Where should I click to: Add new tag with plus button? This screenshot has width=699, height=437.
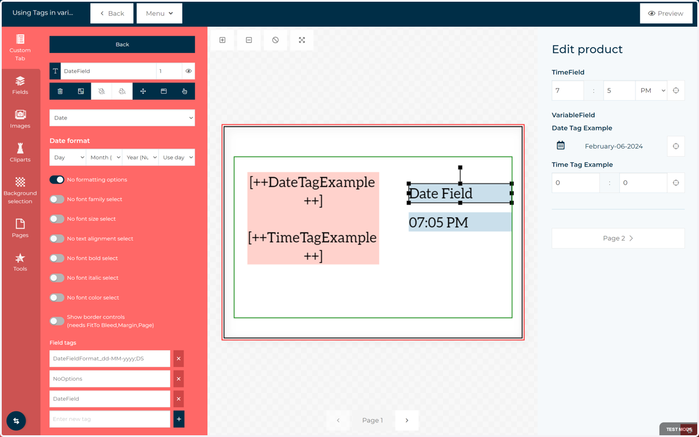[x=179, y=419]
